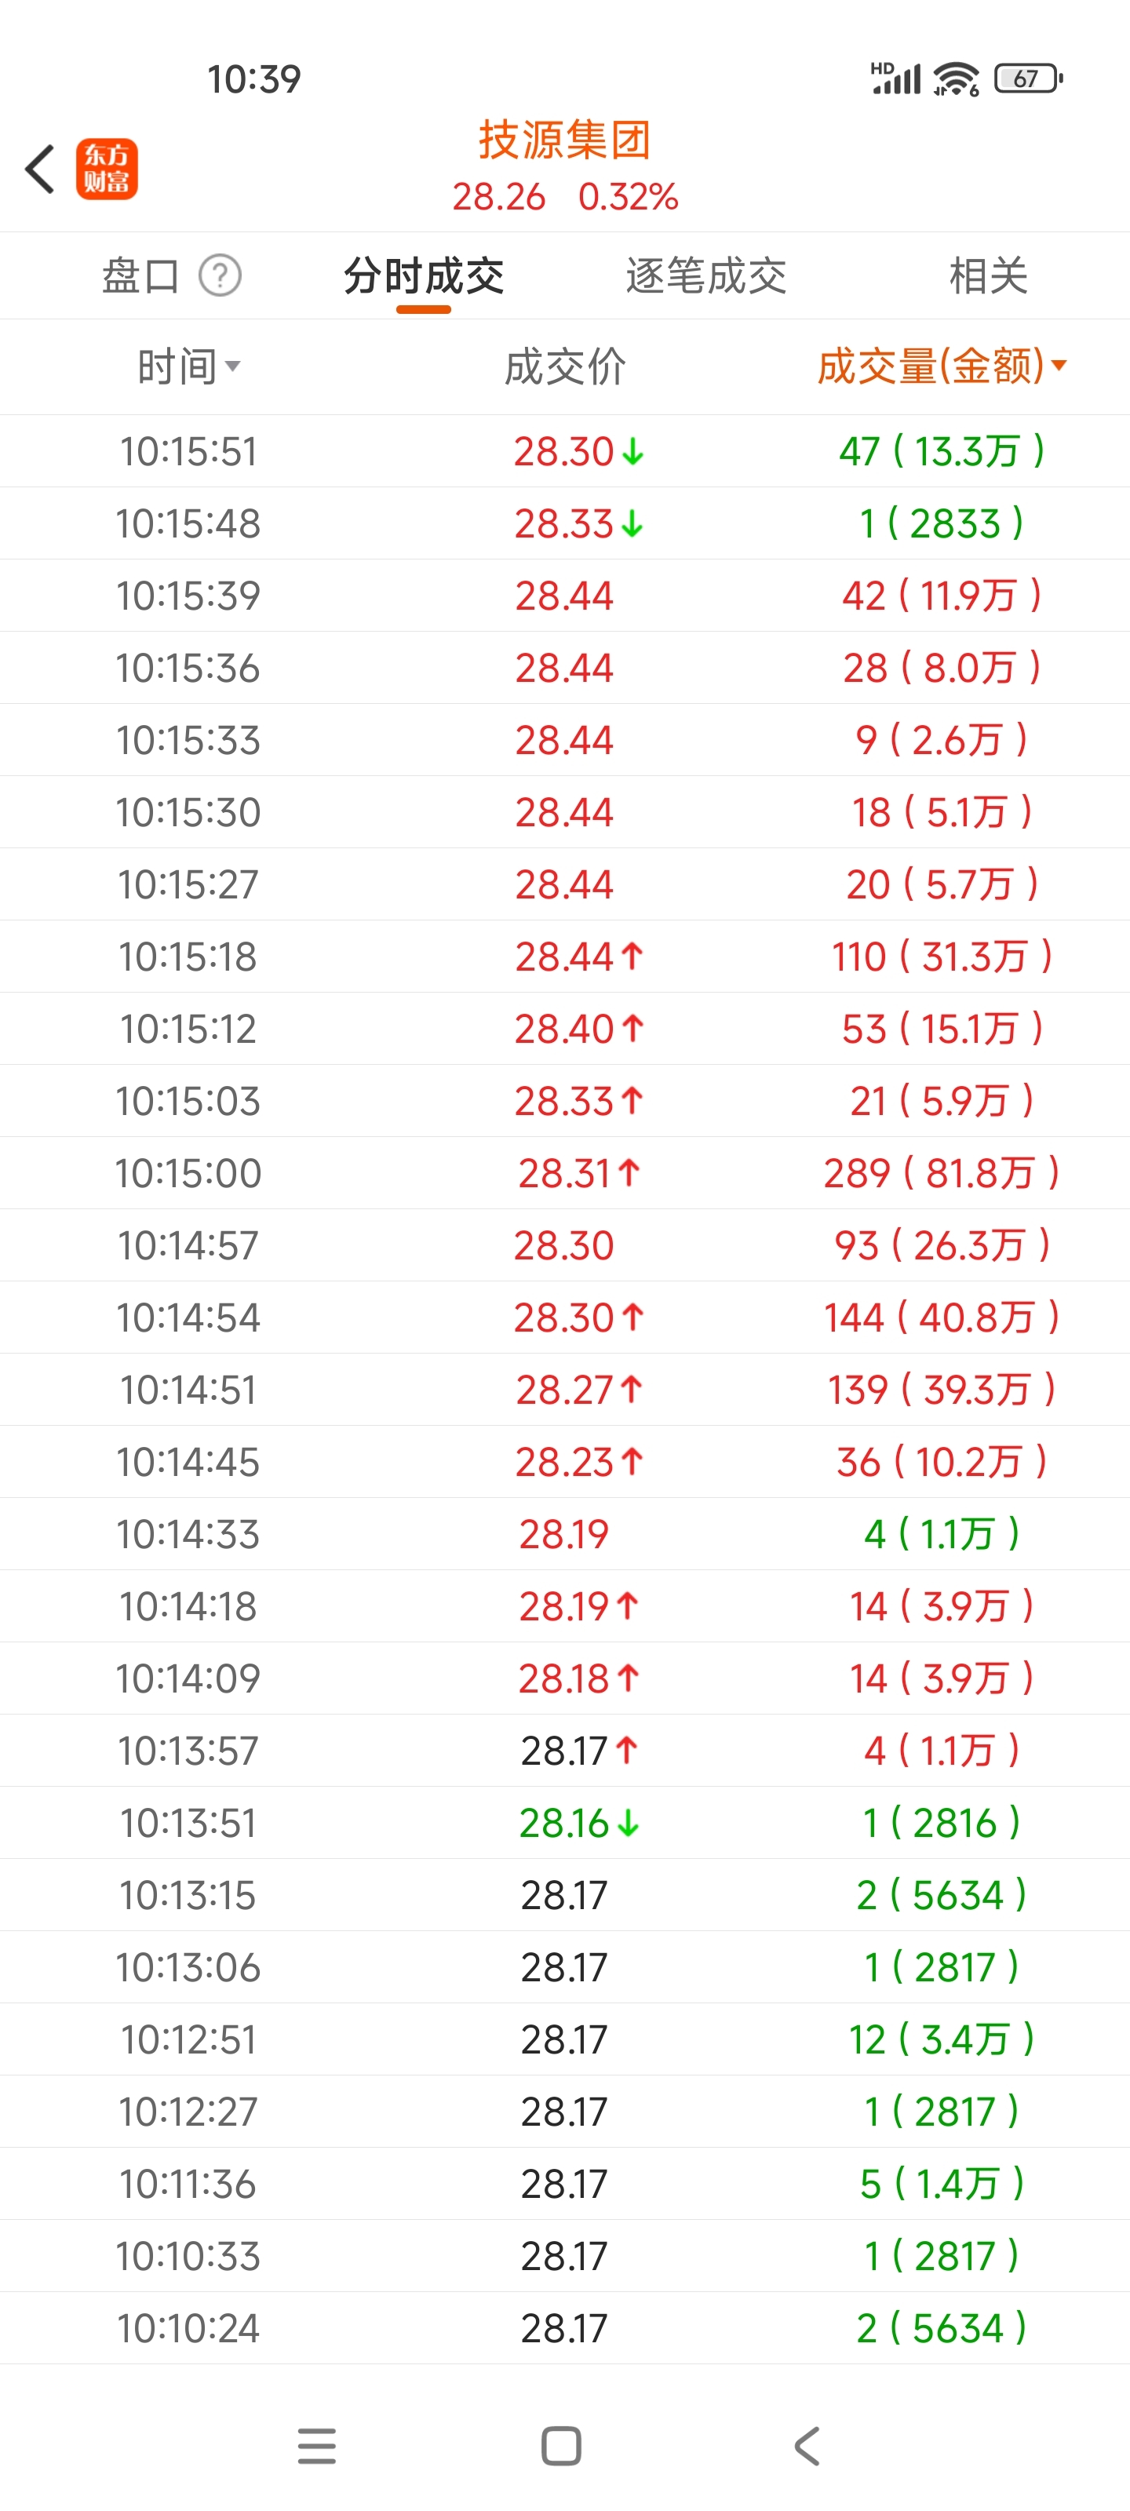1130x2511 pixels.
Task: Tap the Wi-Fi signal icon in the status bar
Action: pyautogui.click(x=956, y=79)
